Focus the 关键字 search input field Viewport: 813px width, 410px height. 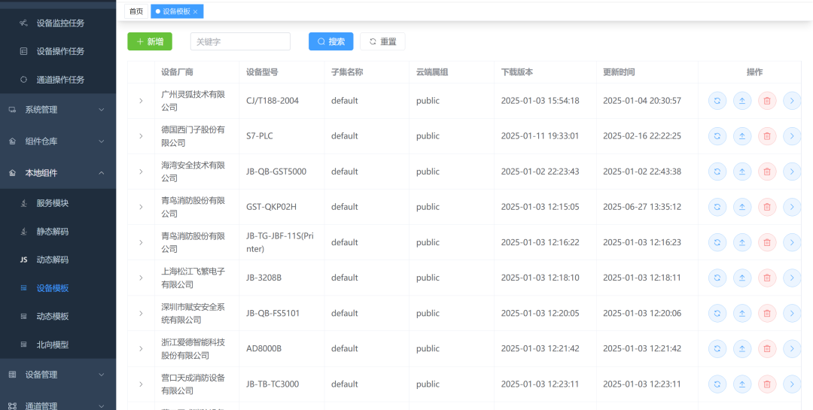coord(240,41)
